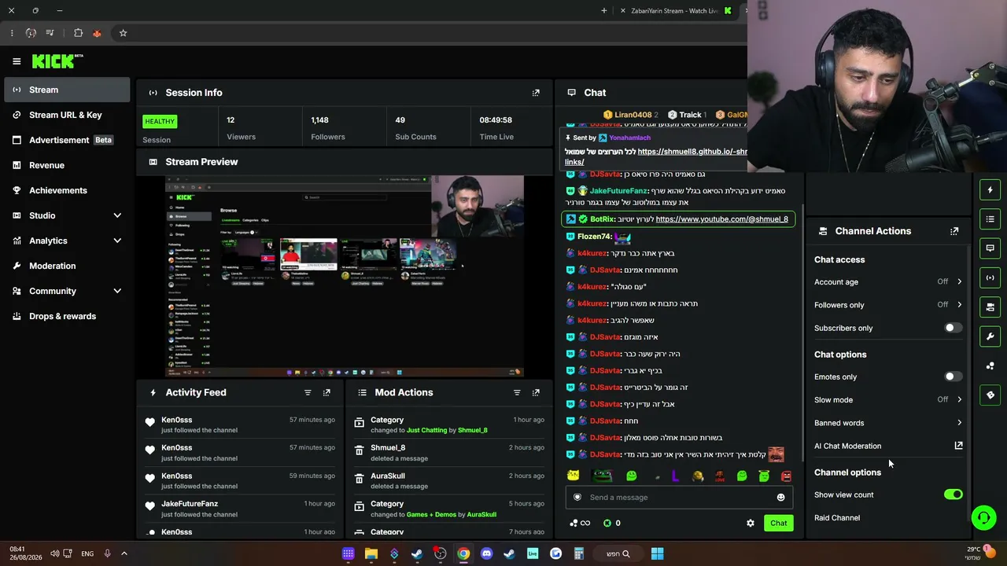Open the Advertisement page
The height and width of the screenshot is (566, 1007).
[x=68, y=140]
